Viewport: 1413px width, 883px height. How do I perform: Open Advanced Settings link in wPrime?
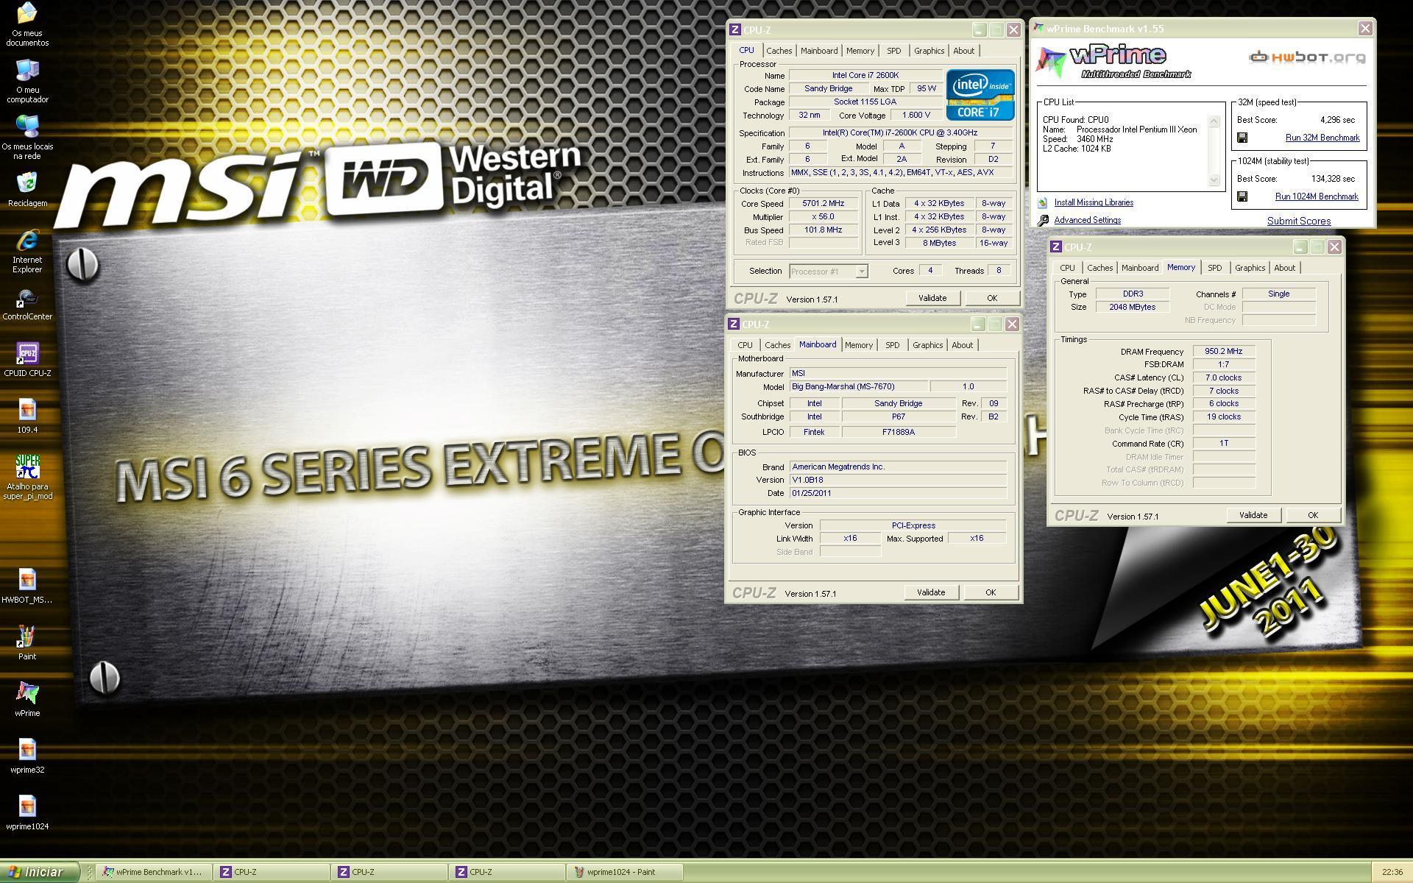tap(1087, 220)
